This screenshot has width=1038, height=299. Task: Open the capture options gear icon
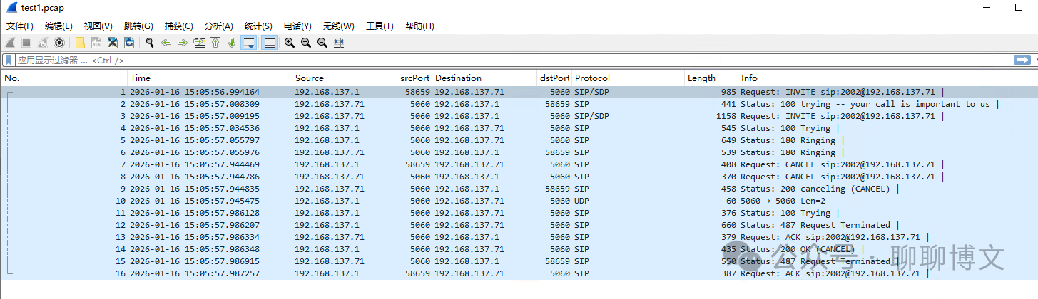[x=59, y=43]
